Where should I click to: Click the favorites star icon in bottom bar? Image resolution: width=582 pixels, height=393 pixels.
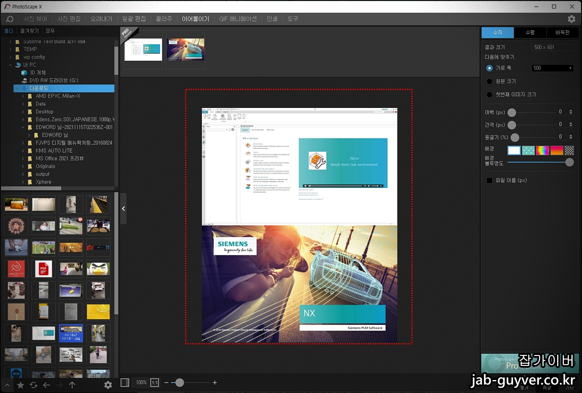click(20, 385)
